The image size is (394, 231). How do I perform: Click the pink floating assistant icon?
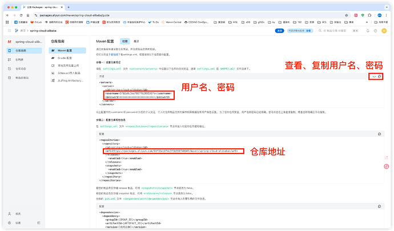(x=387, y=167)
